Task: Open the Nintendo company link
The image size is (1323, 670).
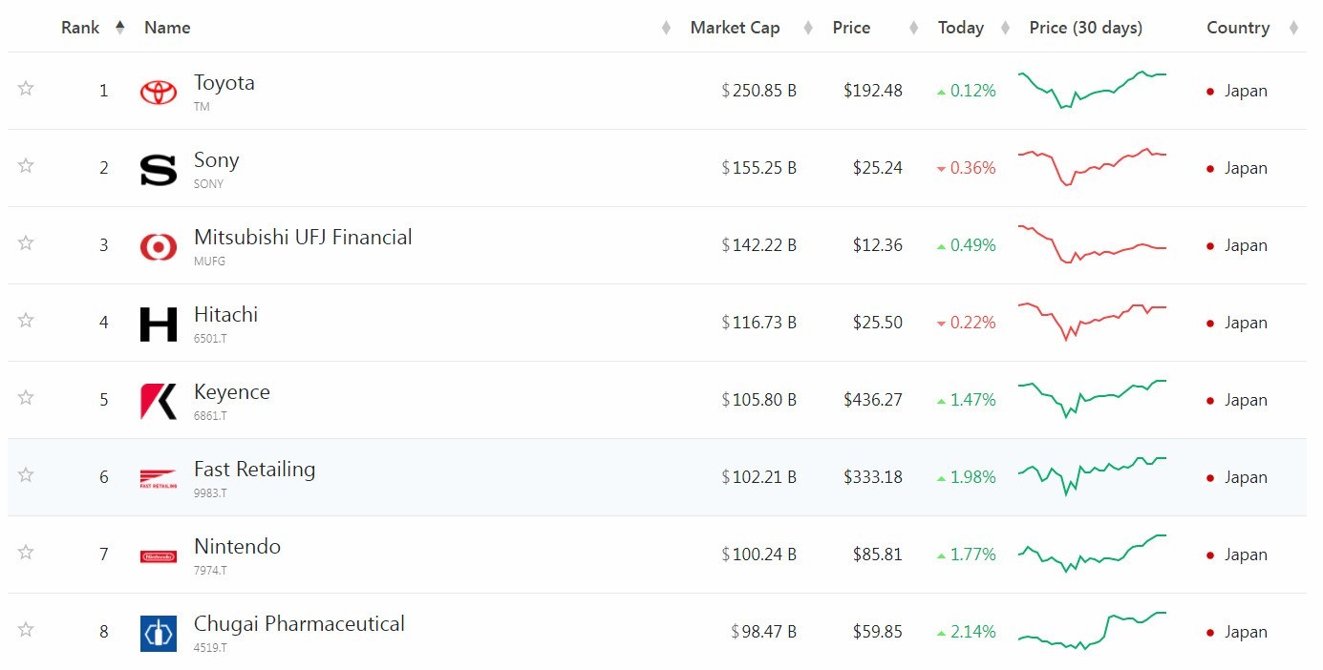Action: [237, 547]
